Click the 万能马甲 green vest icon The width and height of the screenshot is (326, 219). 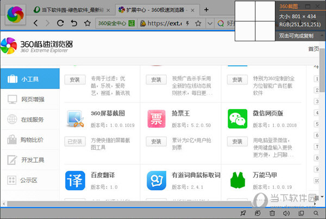[237, 180]
